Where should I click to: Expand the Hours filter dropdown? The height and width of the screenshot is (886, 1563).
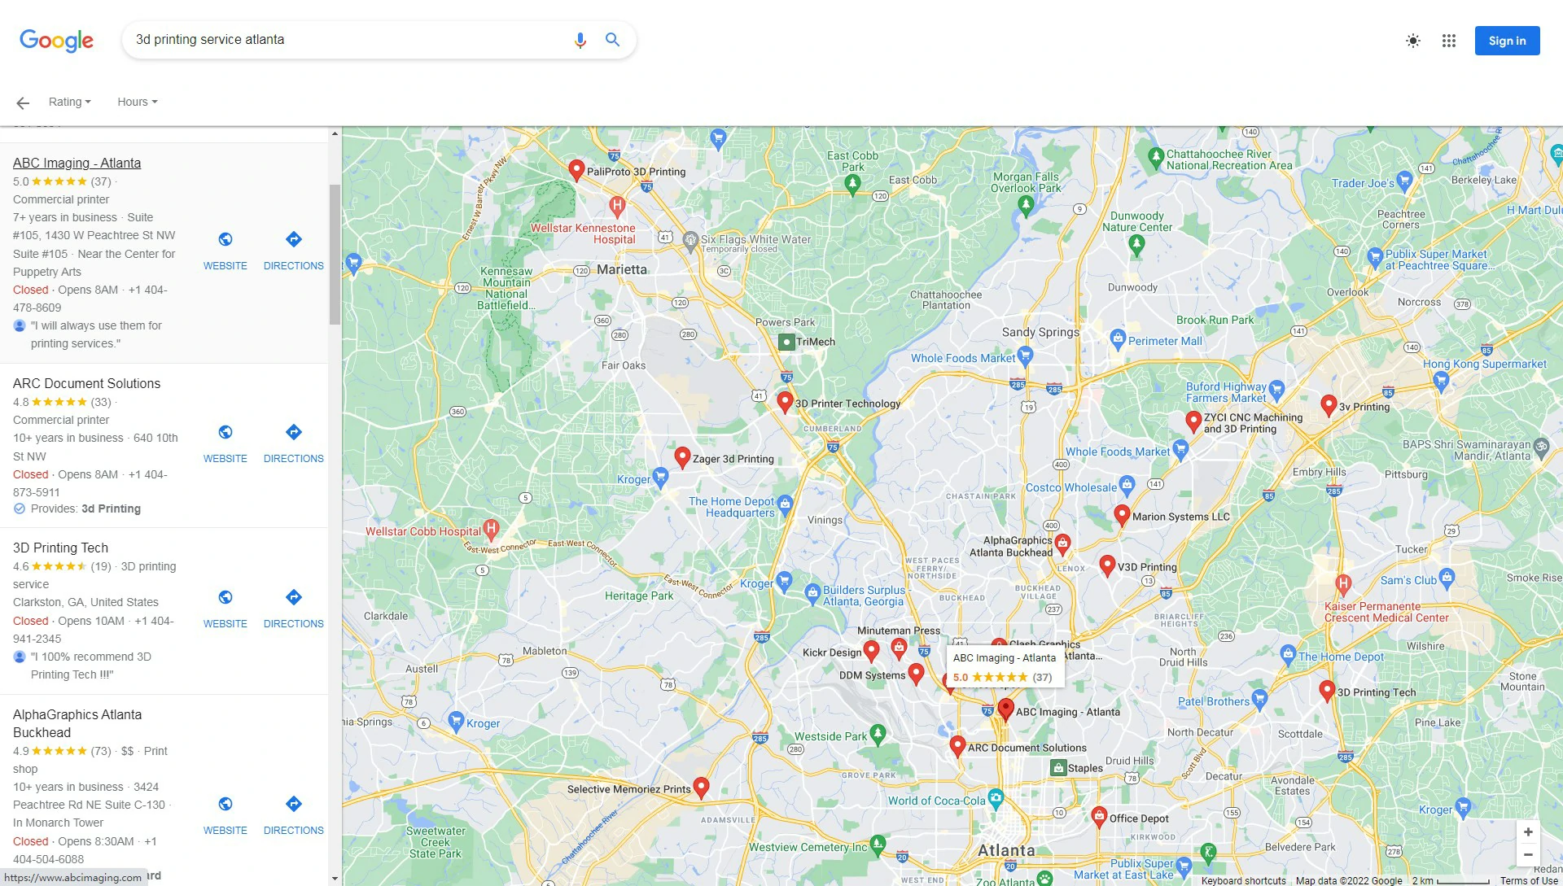tap(136, 102)
